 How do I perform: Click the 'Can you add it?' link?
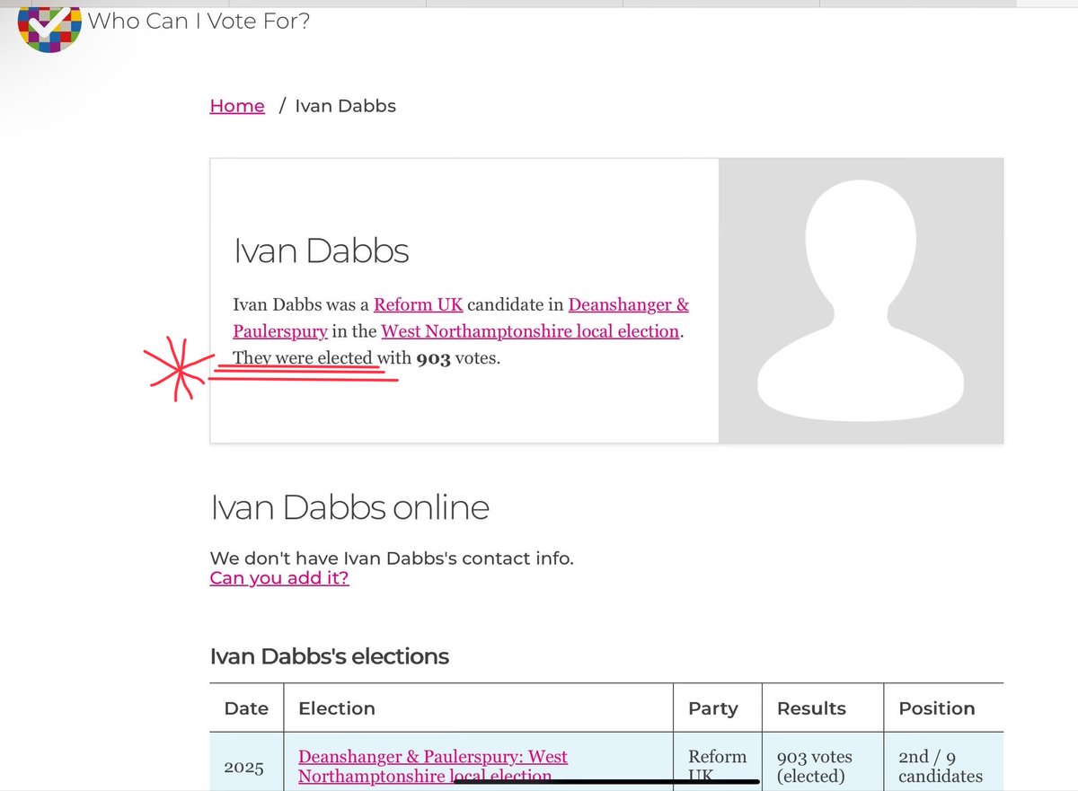(x=279, y=577)
